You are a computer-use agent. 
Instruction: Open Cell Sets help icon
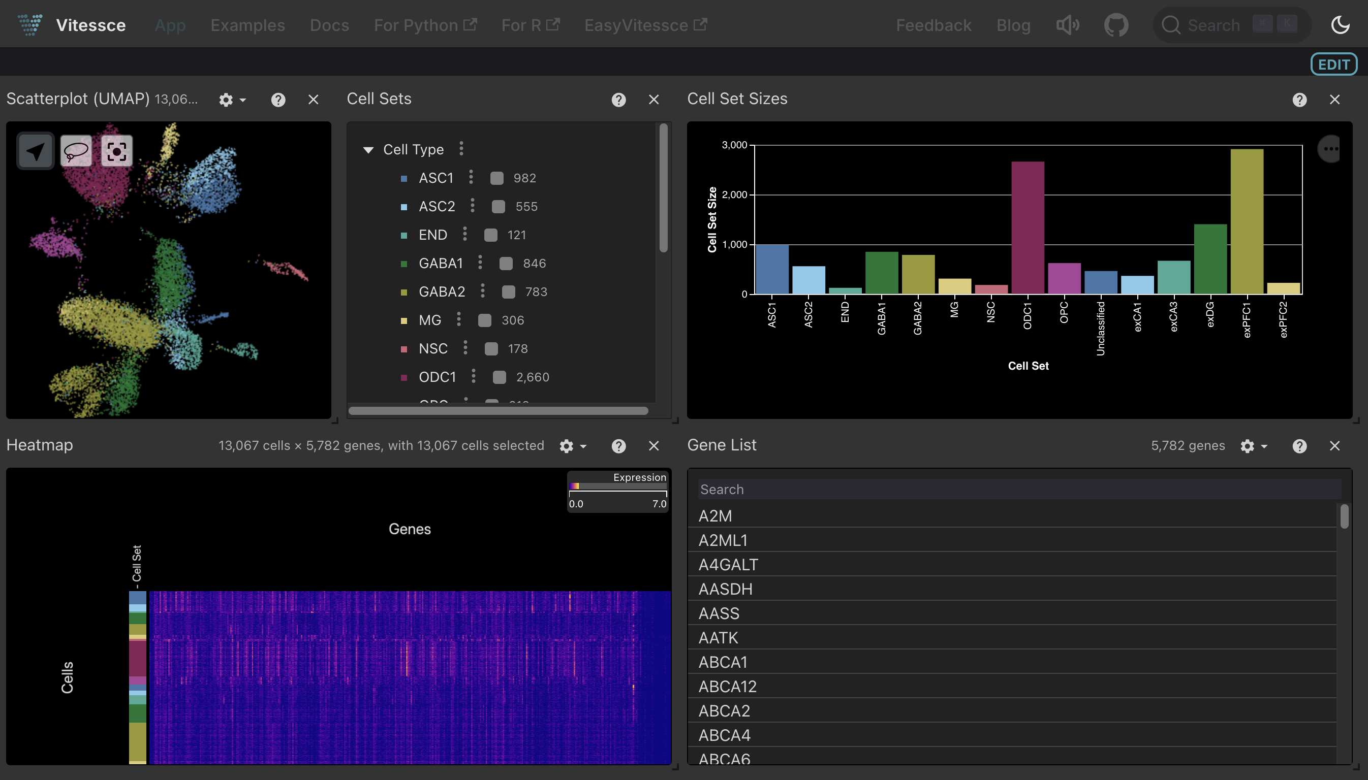click(x=618, y=100)
